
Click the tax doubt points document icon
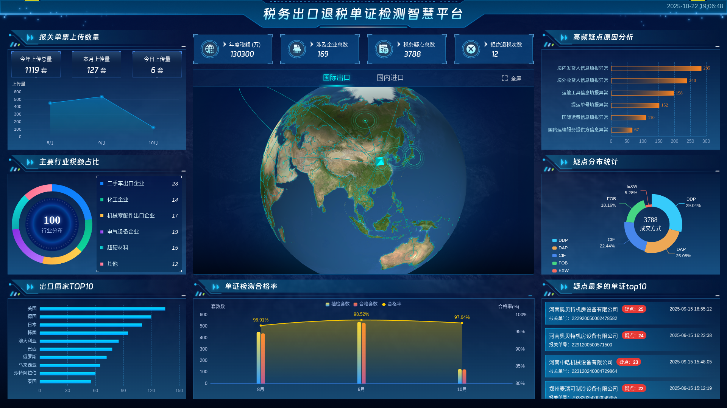384,49
